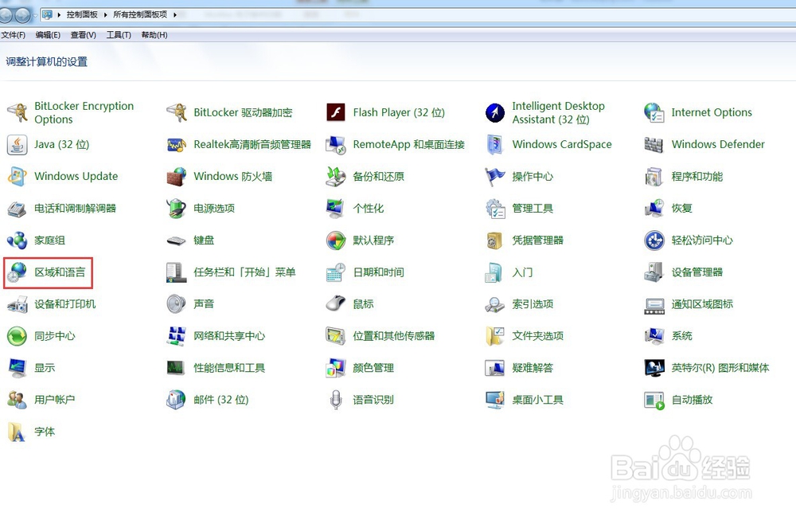Click the Java (32 位) coffee icon

(18, 145)
